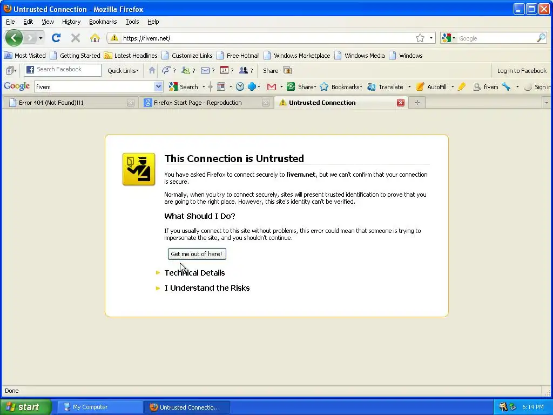Click the green Back arrow button
The image size is (553, 415).
[x=14, y=38]
